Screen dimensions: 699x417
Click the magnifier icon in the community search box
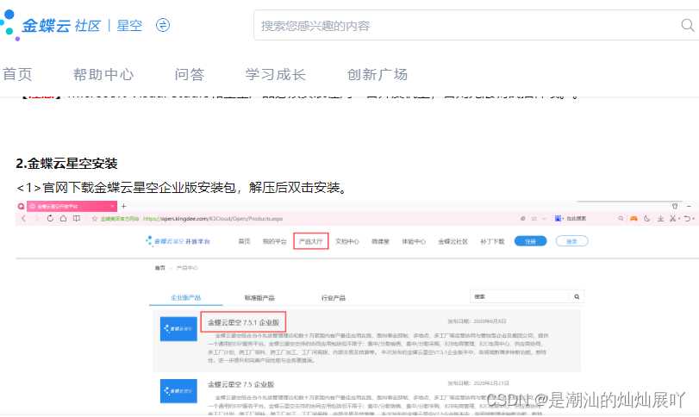[x=688, y=25]
